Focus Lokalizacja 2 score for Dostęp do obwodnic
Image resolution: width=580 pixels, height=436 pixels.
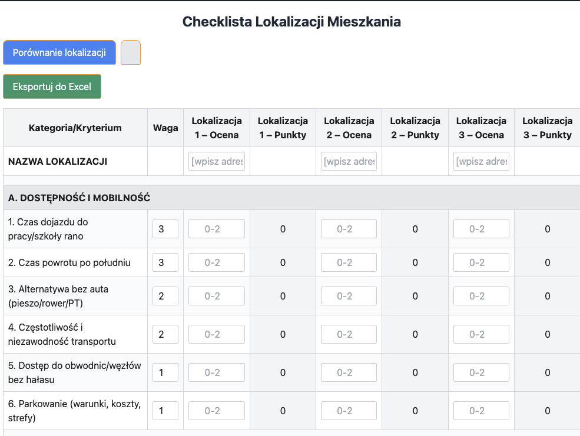point(349,372)
